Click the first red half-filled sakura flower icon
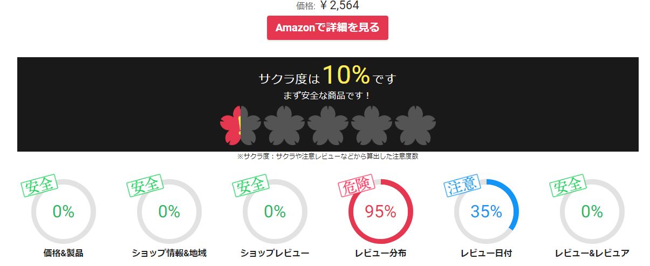 click(x=241, y=125)
